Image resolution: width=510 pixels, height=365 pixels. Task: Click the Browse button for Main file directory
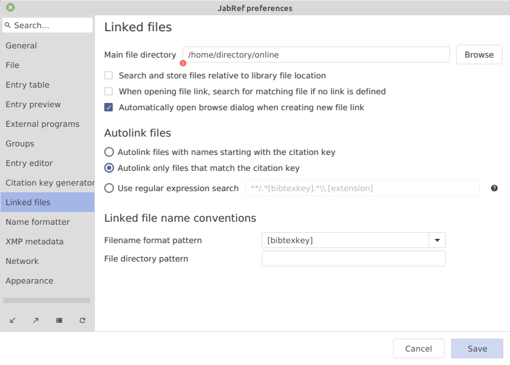click(479, 55)
